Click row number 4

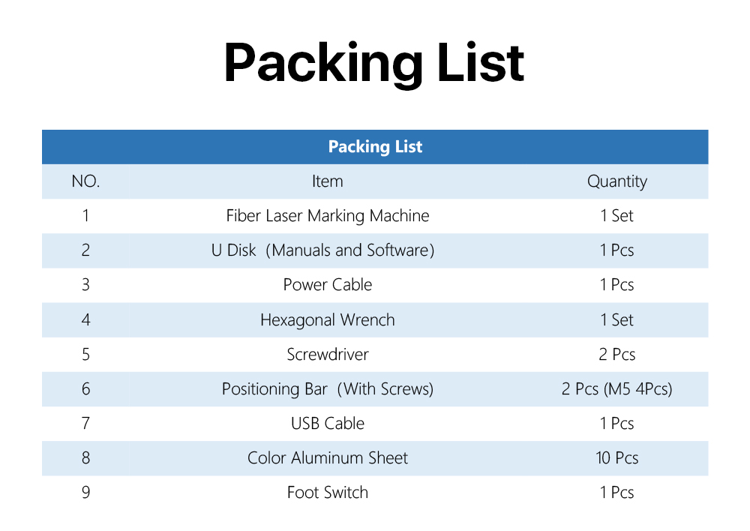[85, 319]
